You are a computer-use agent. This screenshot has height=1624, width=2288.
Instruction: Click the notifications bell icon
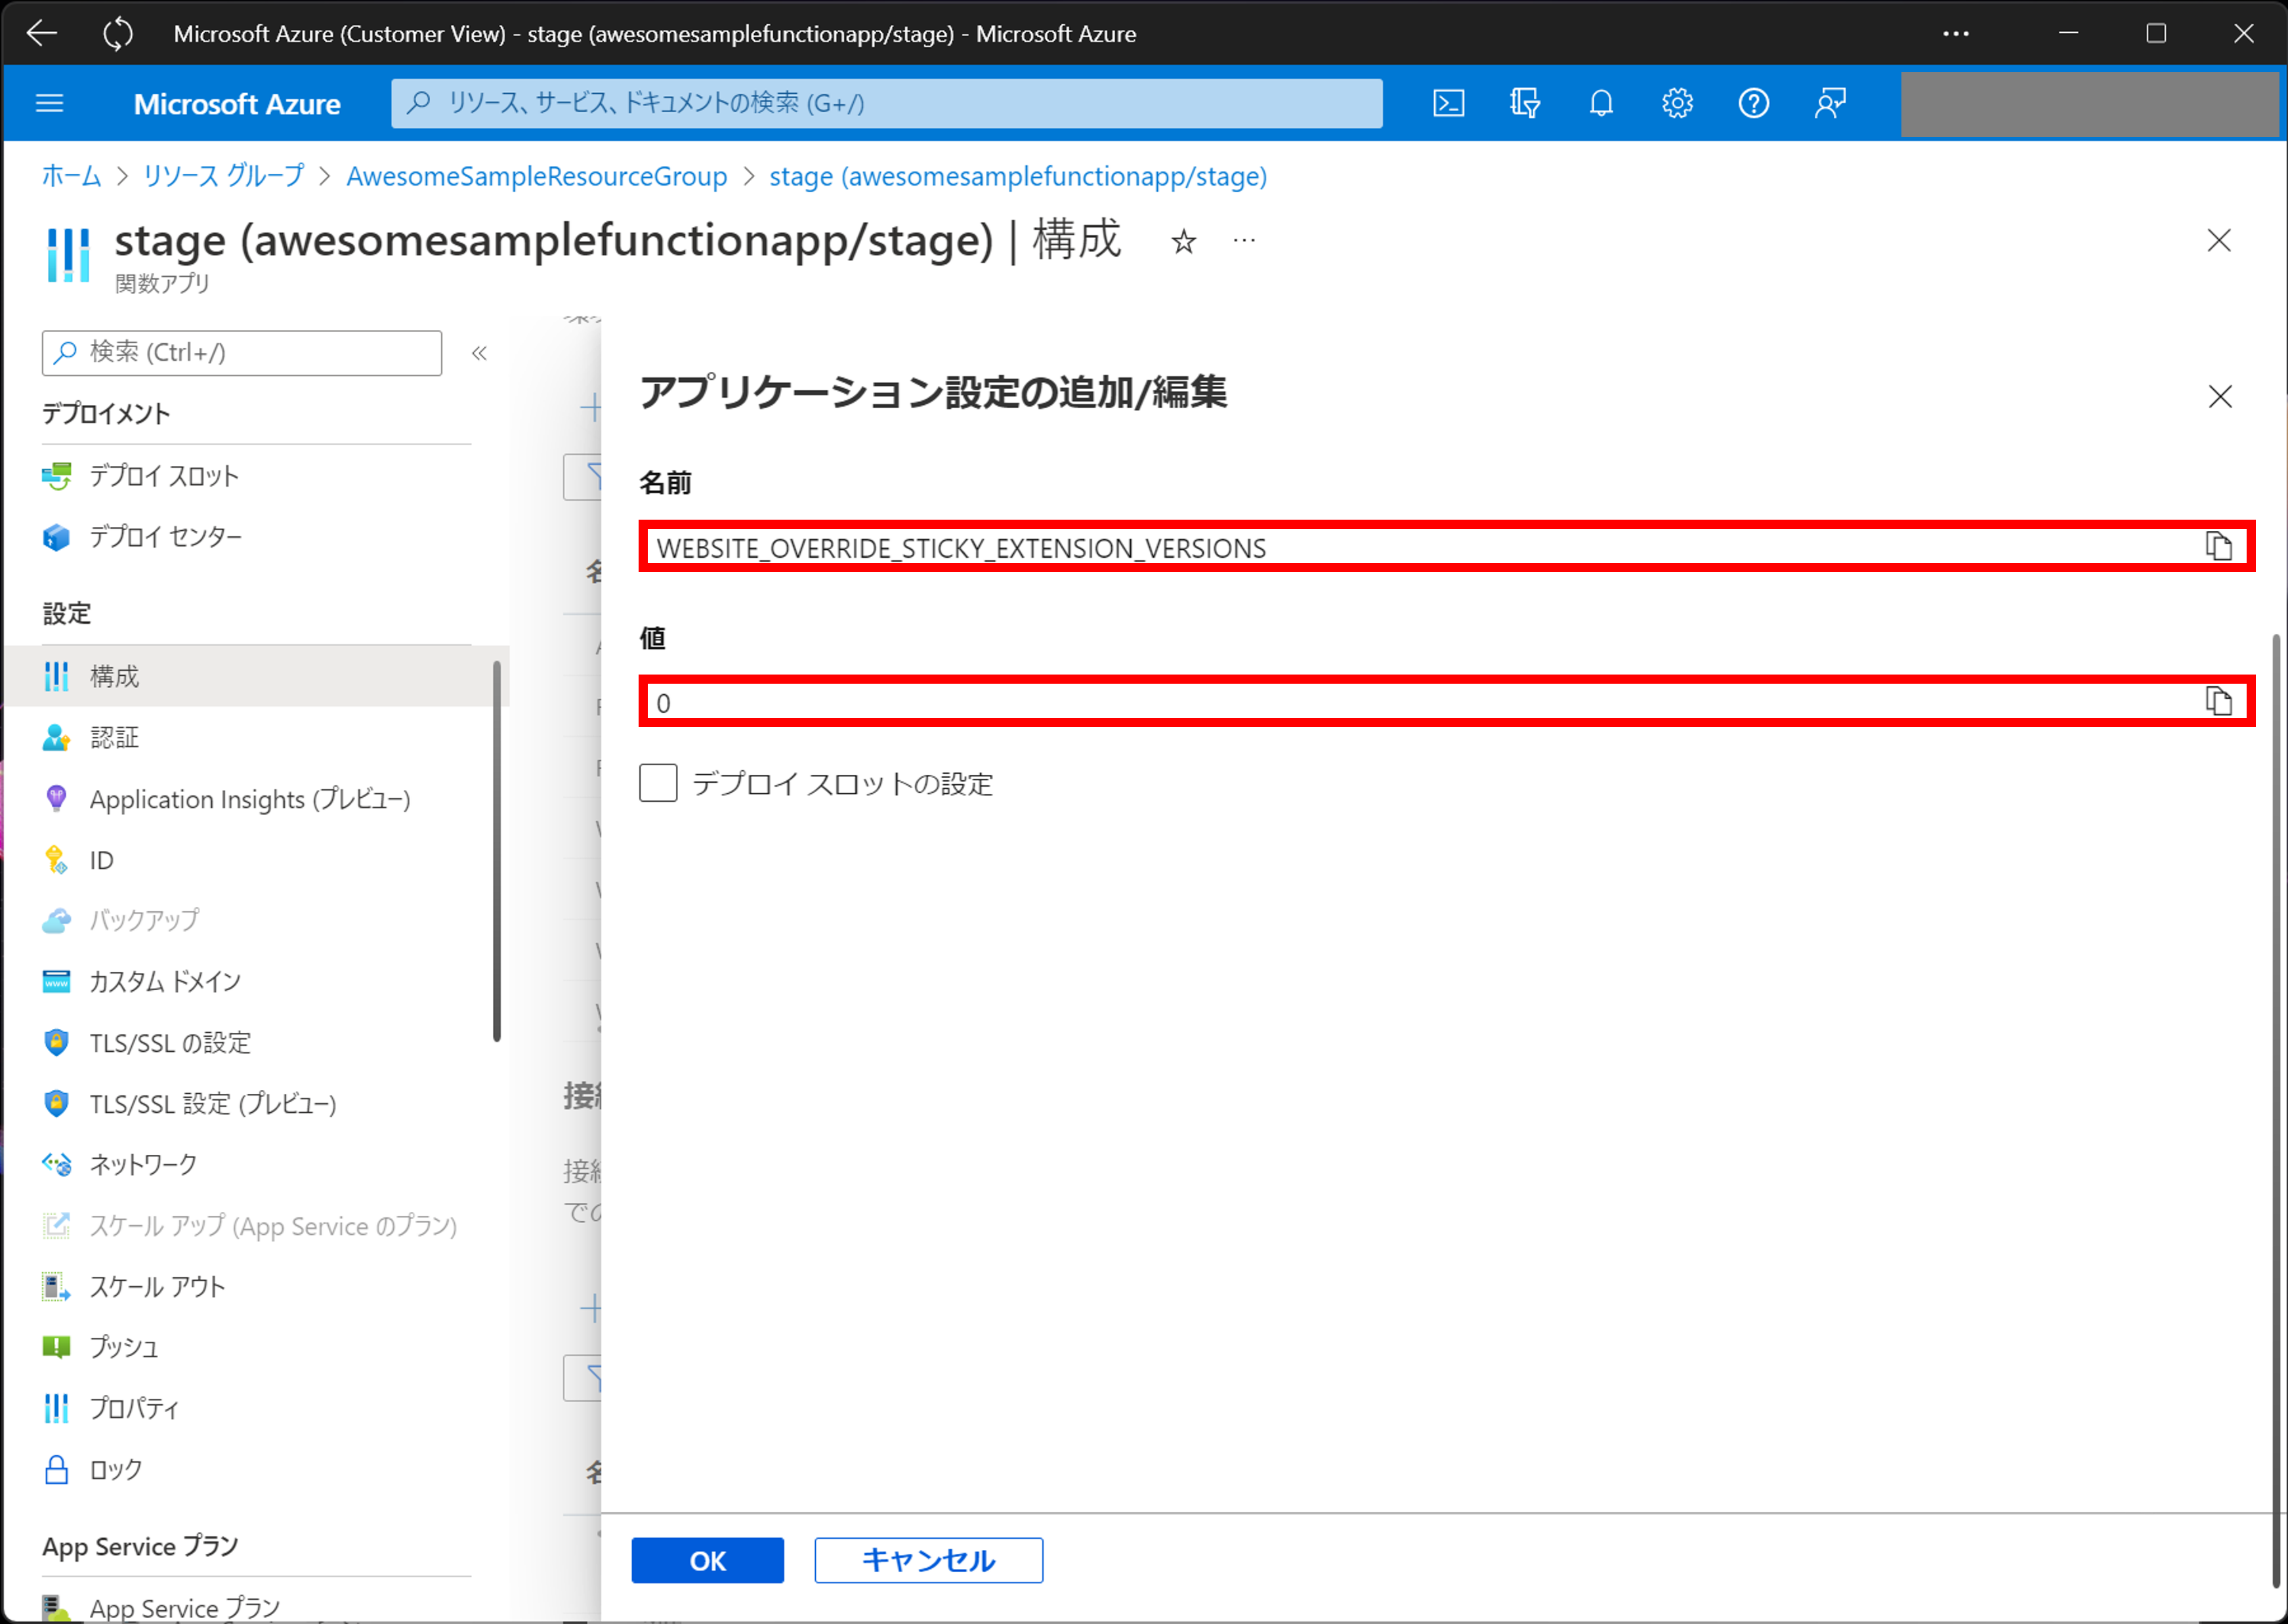1601,103
